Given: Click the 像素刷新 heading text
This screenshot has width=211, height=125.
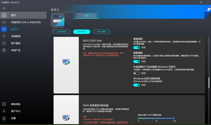Looking at the screenshot, I should 138,39.
